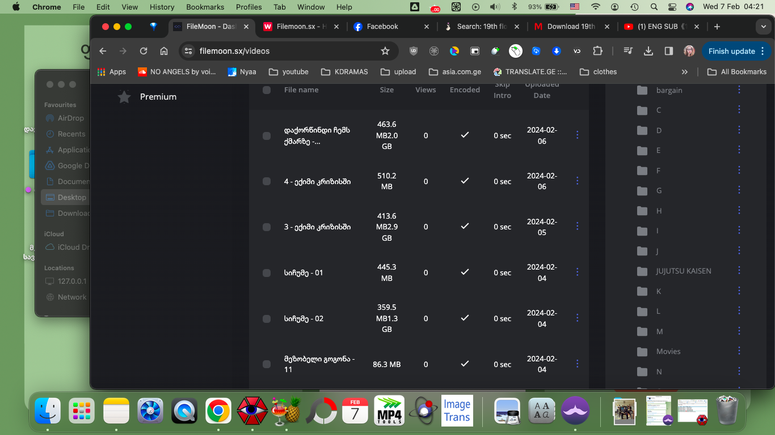775x435 pixels.
Task: Open the History menu in menu bar
Action: [162, 7]
